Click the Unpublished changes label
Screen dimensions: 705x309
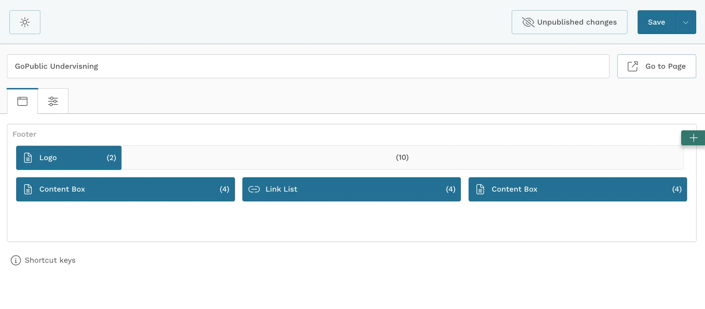point(576,22)
